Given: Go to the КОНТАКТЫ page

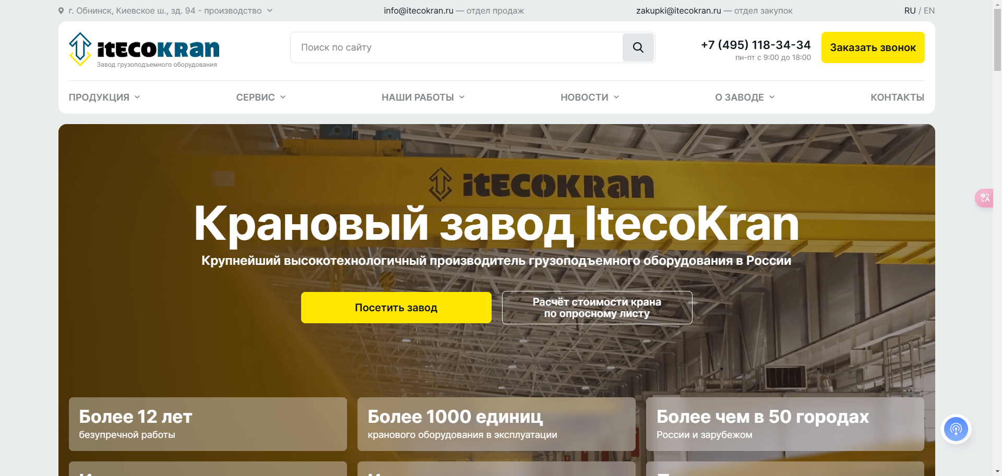Looking at the screenshot, I should click(897, 97).
